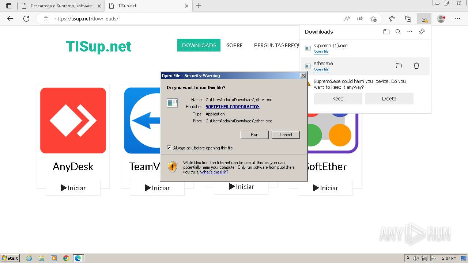Open the Read aloud icon in address bar
The height and width of the screenshot is (263, 468).
coord(347,19)
